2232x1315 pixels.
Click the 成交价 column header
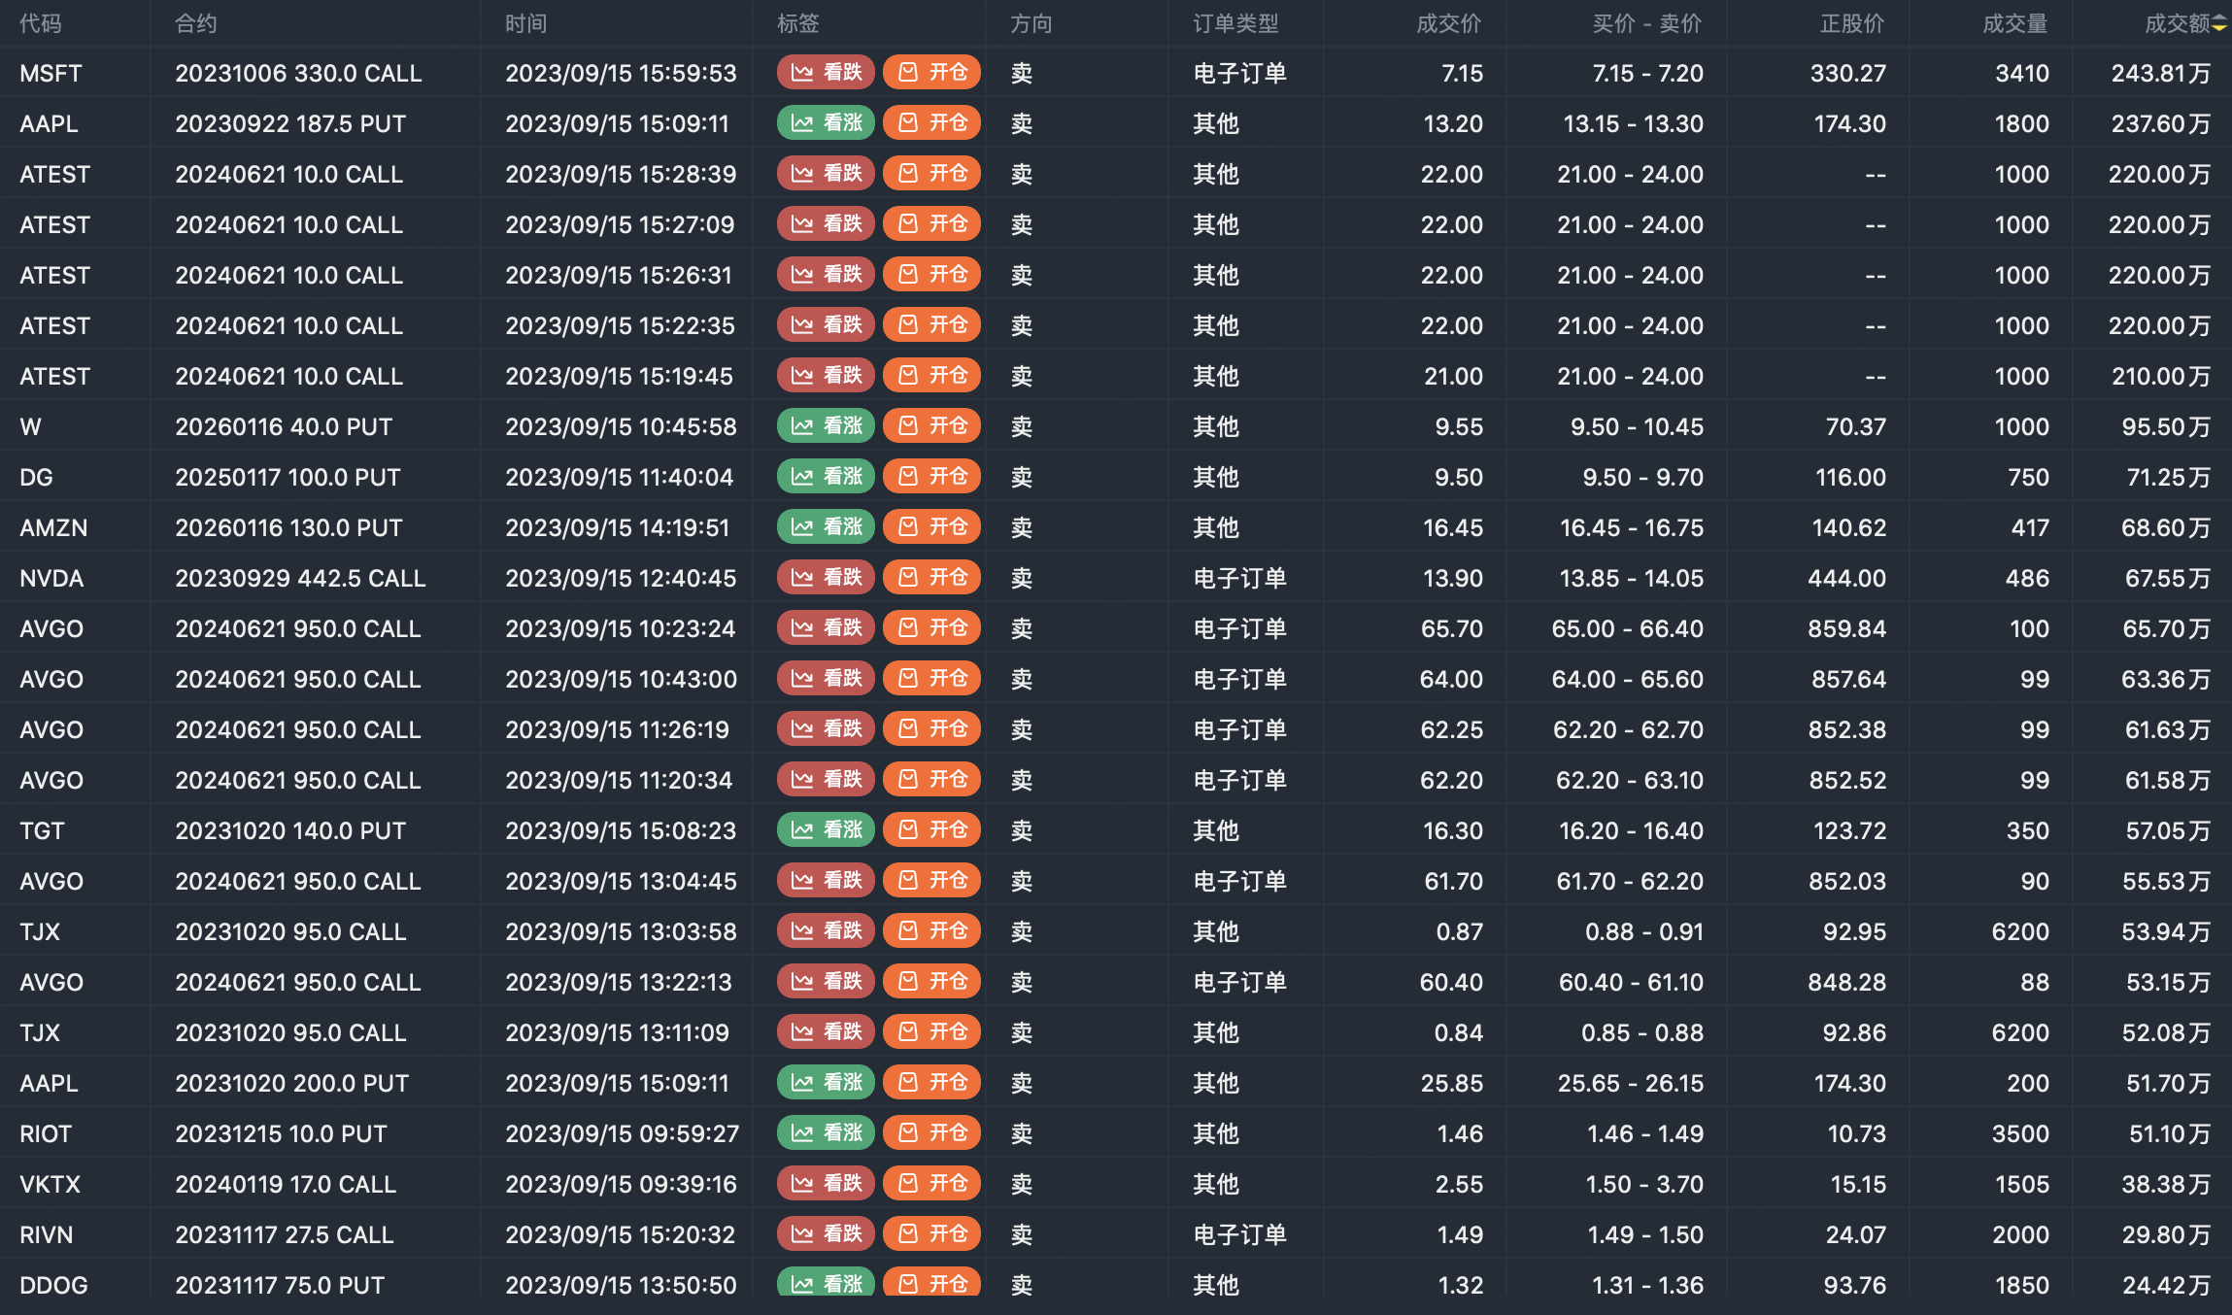point(1448,23)
